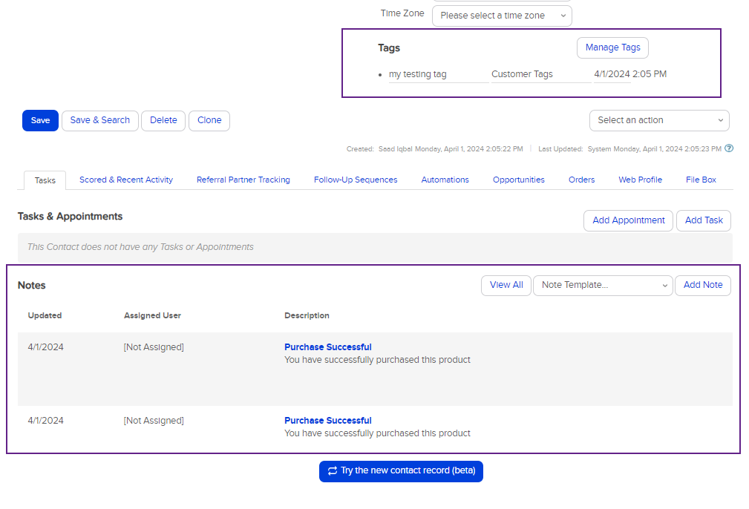
Task: Open the Automations tab
Action: click(x=445, y=180)
